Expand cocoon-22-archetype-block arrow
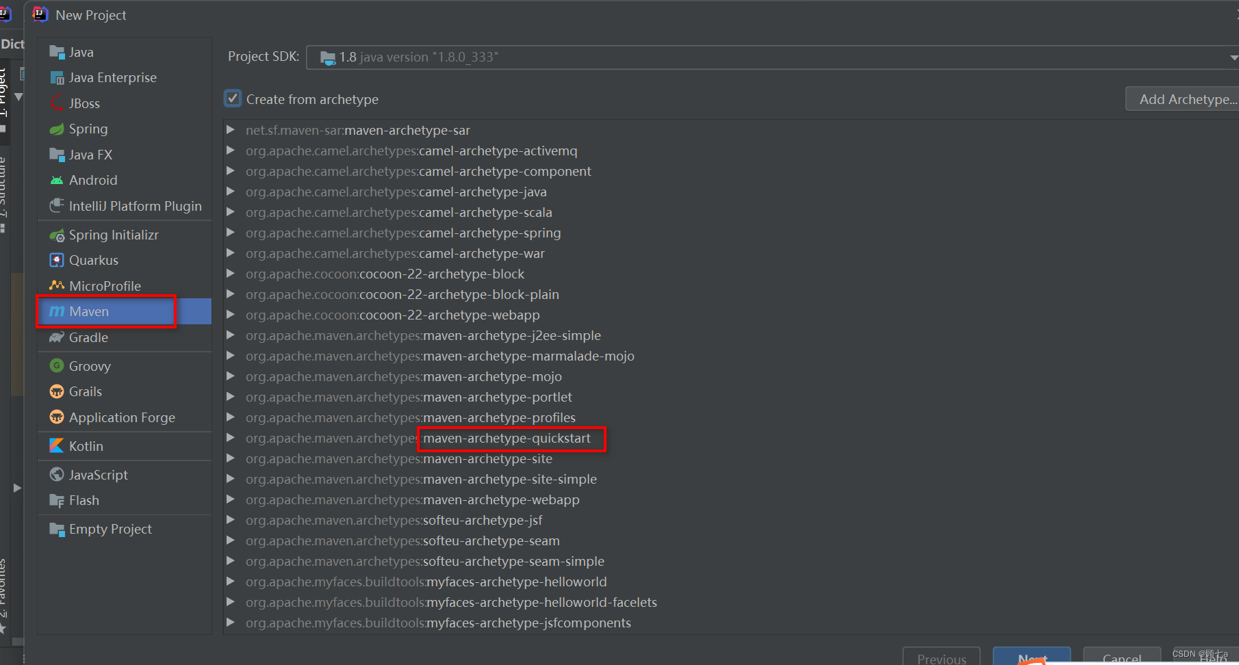Viewport: 1239px width, 665px height. pos(231,274)
